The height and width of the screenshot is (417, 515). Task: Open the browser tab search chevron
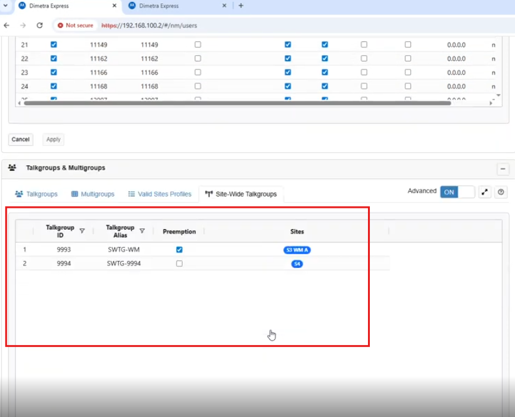click(x=6, y=6)
